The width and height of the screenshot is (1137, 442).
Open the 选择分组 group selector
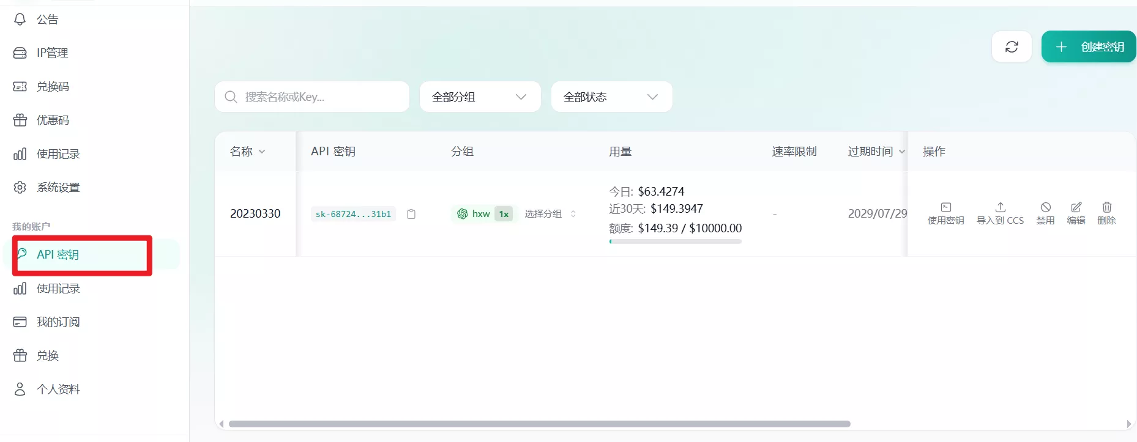tap(550, 214)
